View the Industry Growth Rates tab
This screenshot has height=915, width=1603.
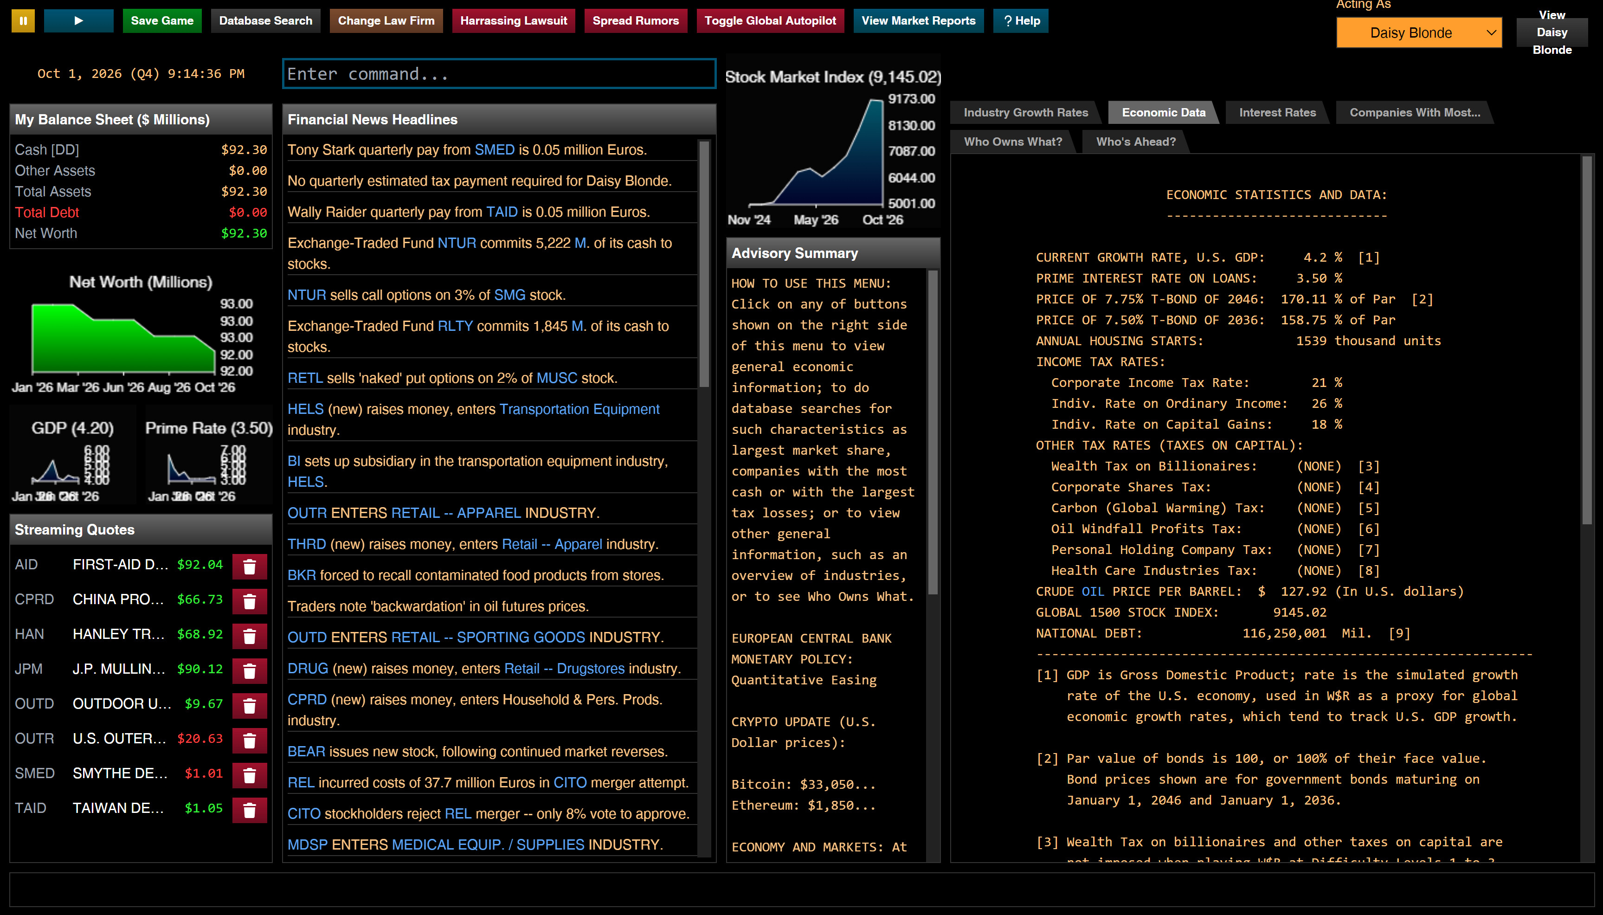coord(1026,112)
